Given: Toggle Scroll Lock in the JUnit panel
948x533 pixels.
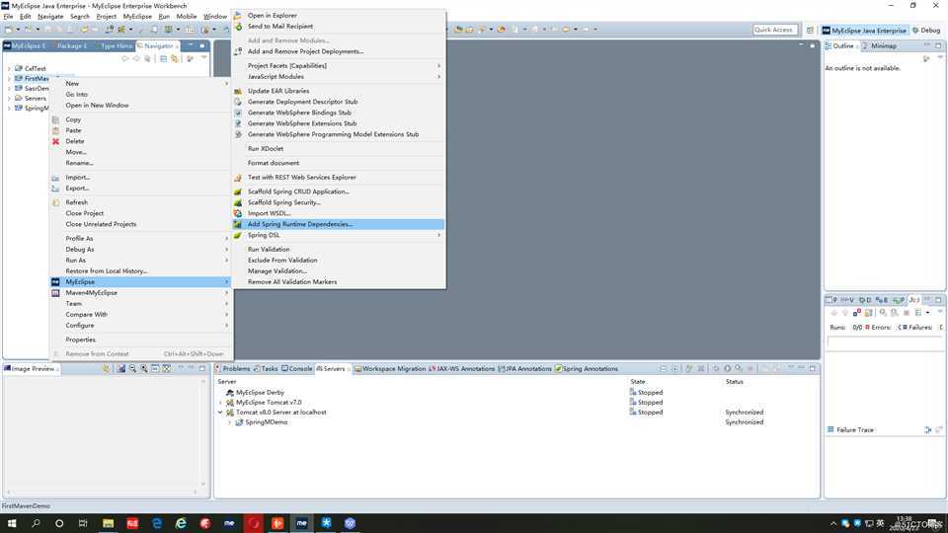Looking at the screenshot, I should 869,313.
